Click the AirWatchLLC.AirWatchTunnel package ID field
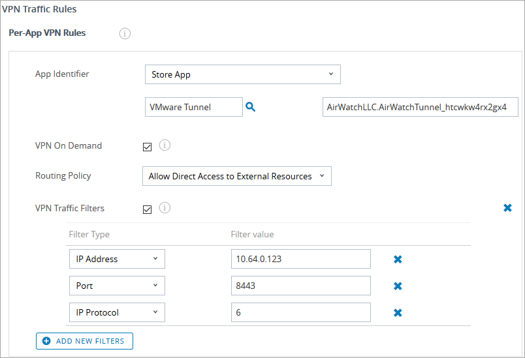This screenshot has width=525, height=358. [x=421, y=107]
